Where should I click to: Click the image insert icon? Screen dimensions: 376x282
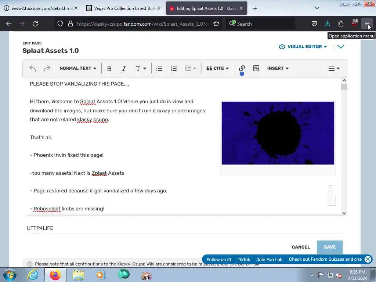[x=256, y=68]
